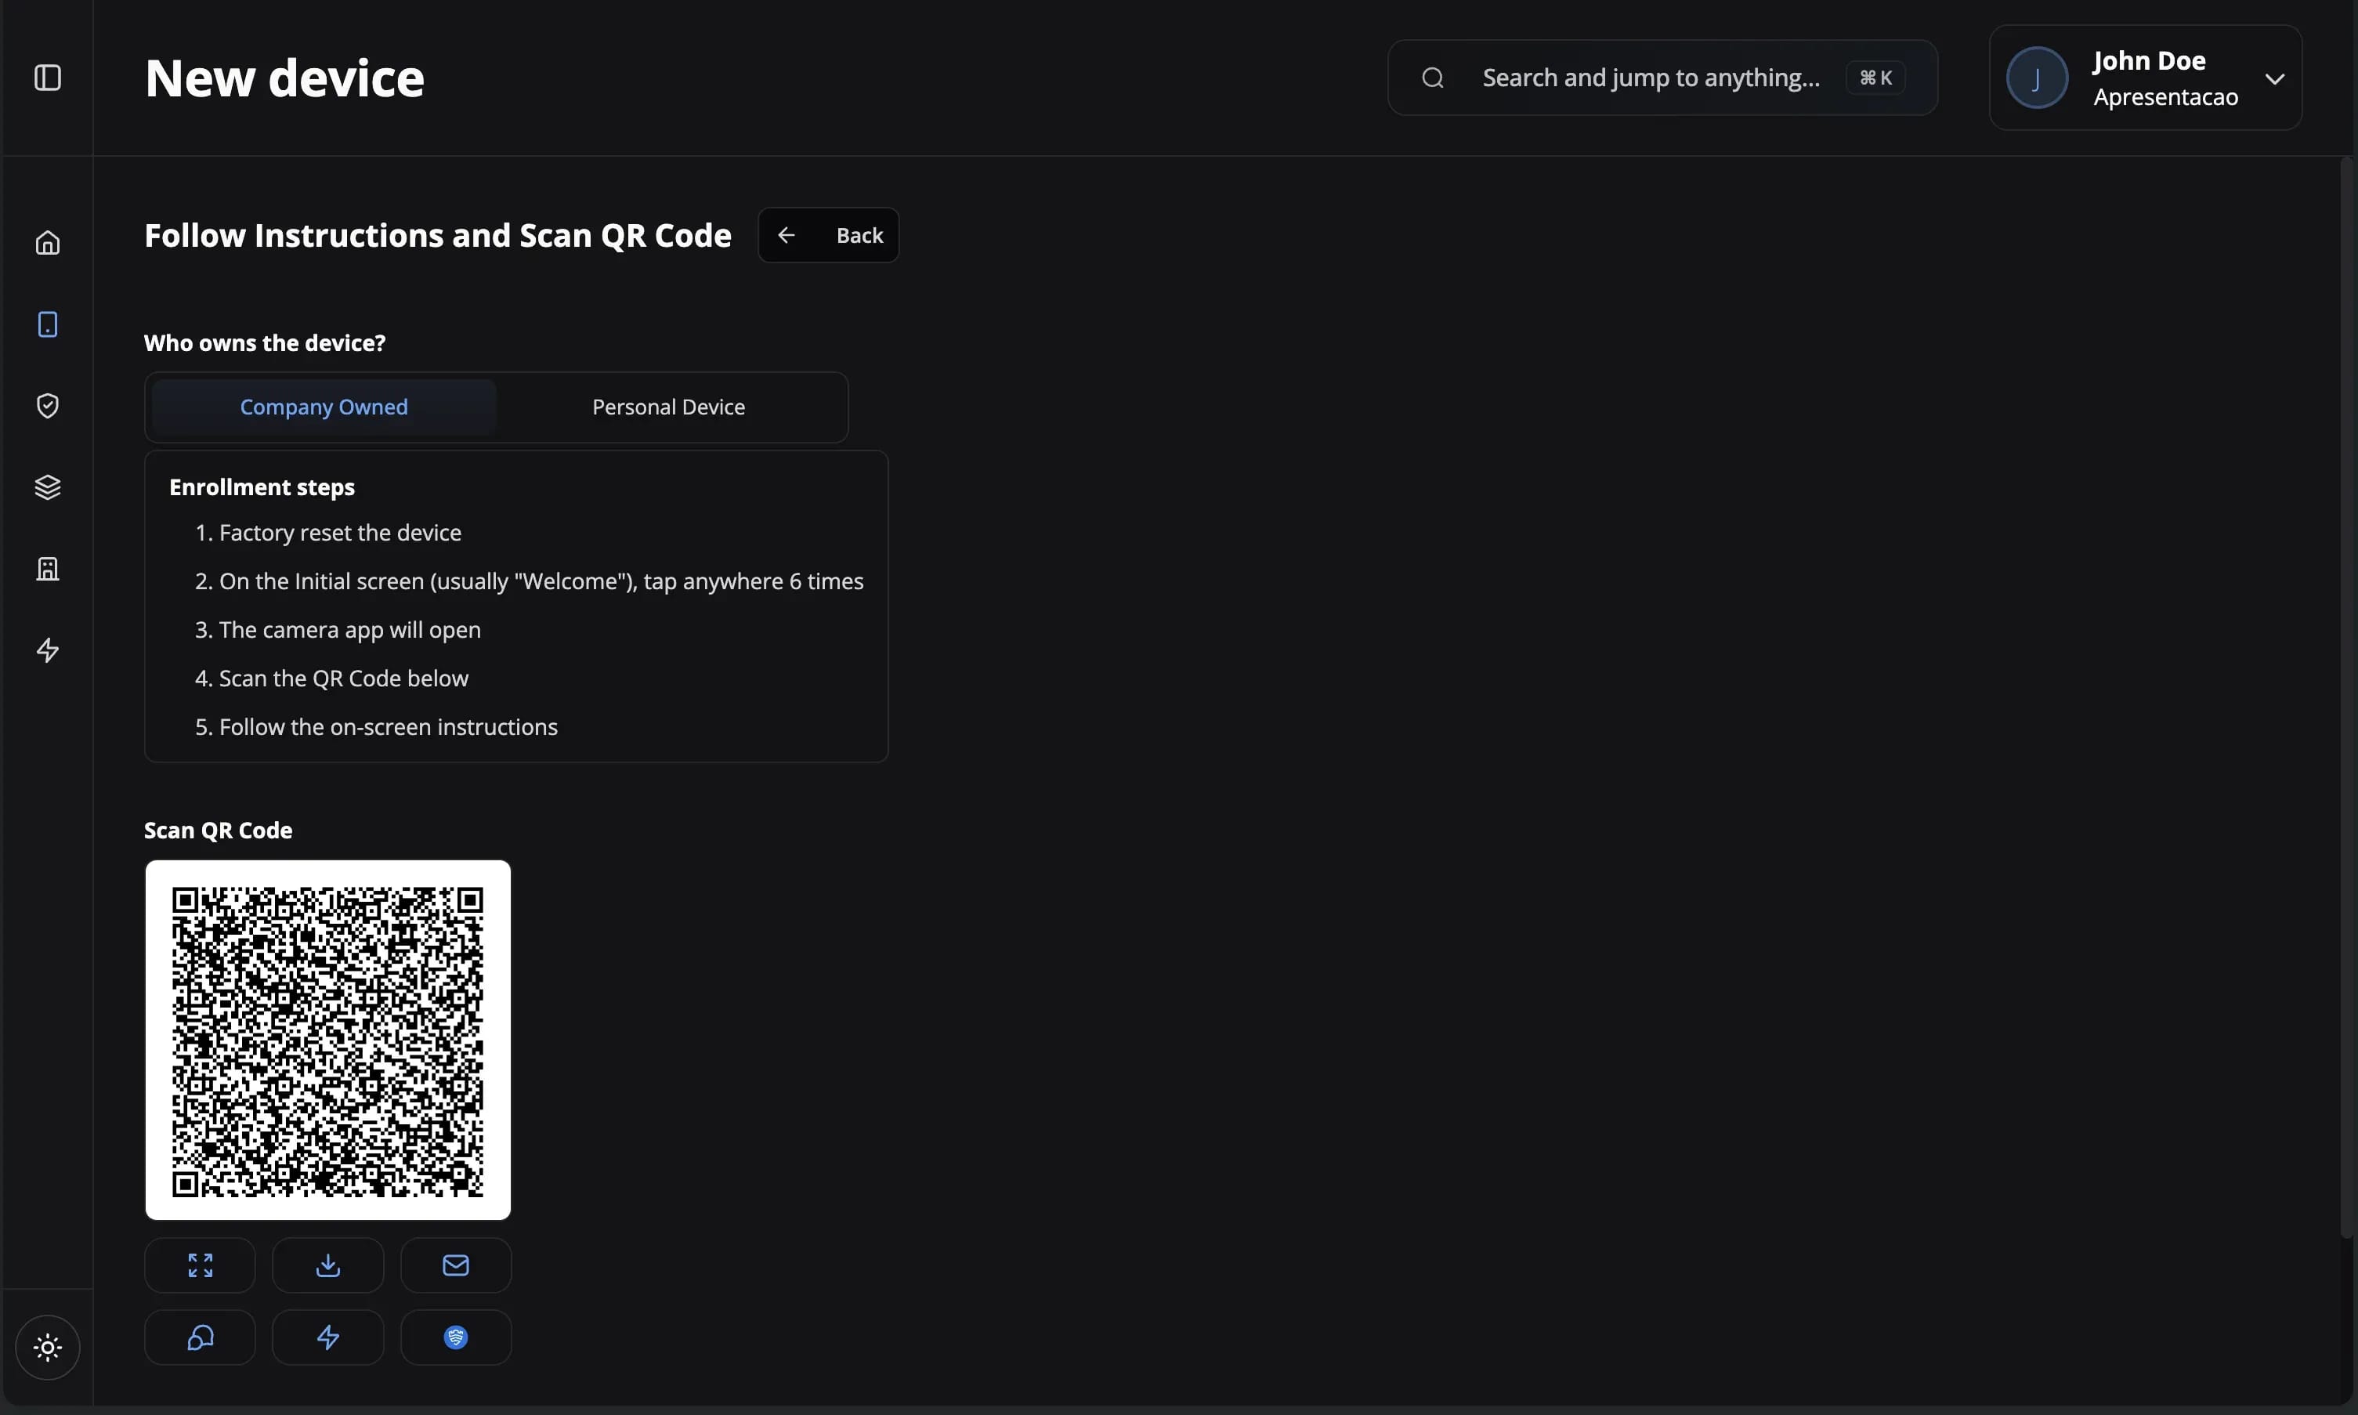The image size is (2358, 1415).
Task: Collapse the sidebar panel
Action: (x=48, y=78)
